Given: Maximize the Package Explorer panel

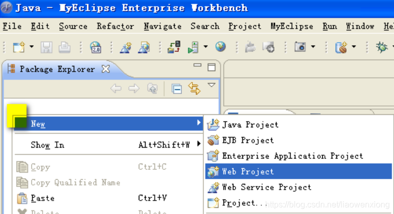Looking at the screenshot, I should [212, 68].
